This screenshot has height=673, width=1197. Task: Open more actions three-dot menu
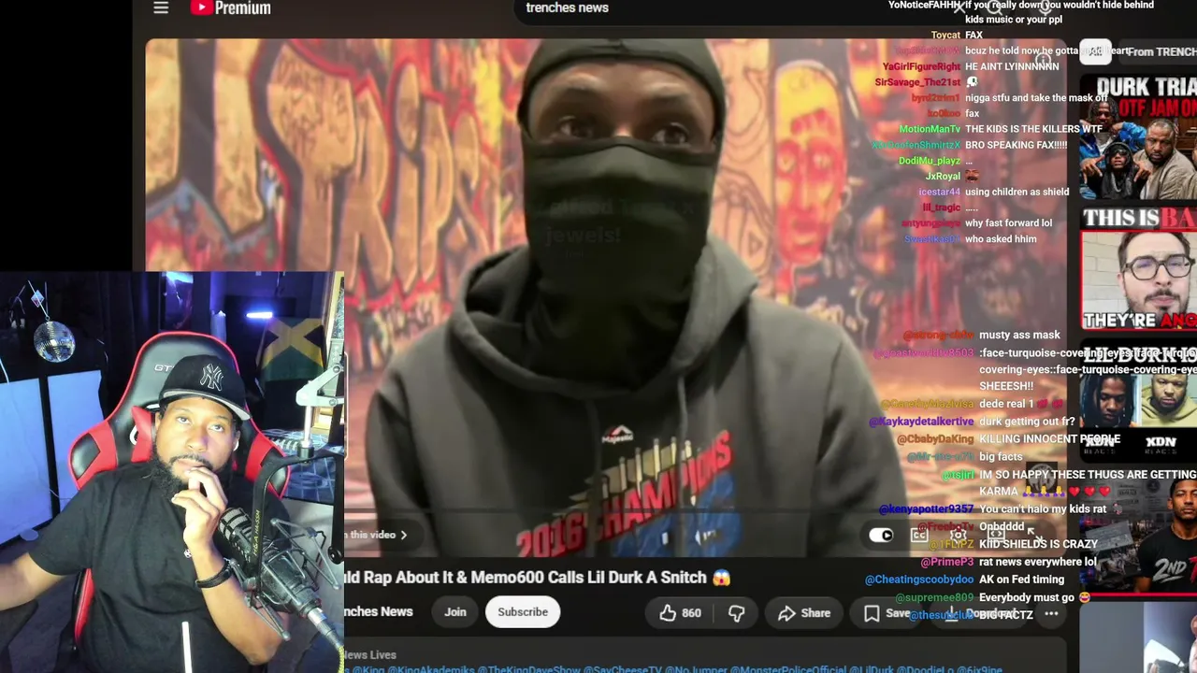[1051, 614]
